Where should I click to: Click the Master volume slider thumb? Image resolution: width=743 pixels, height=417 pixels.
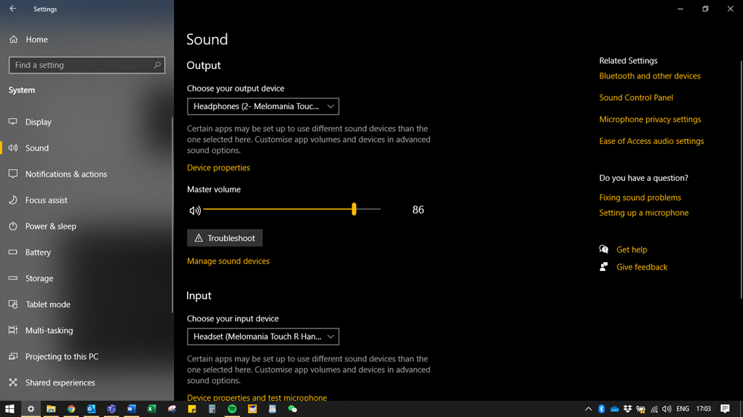pos(354,210)
